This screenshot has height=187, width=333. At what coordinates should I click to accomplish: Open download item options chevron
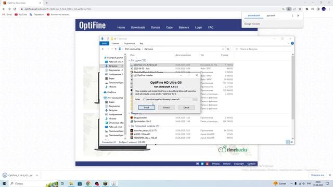pos(37,176)
